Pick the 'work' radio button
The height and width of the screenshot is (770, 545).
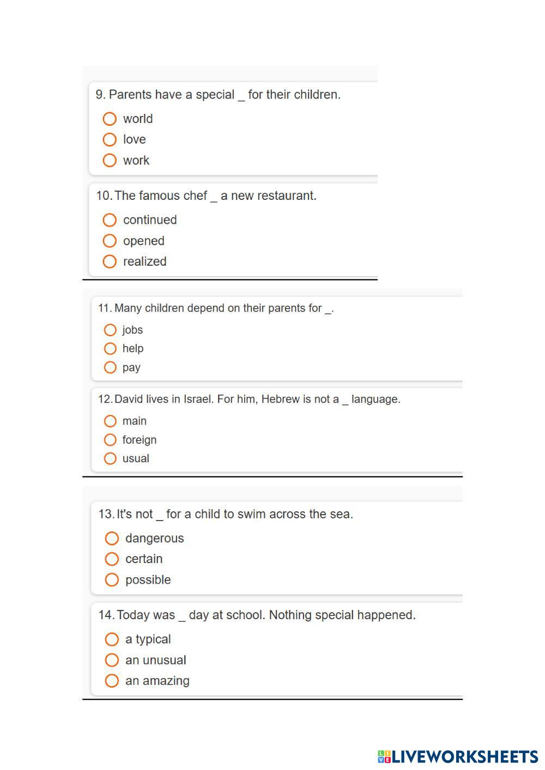coord(110,160)
